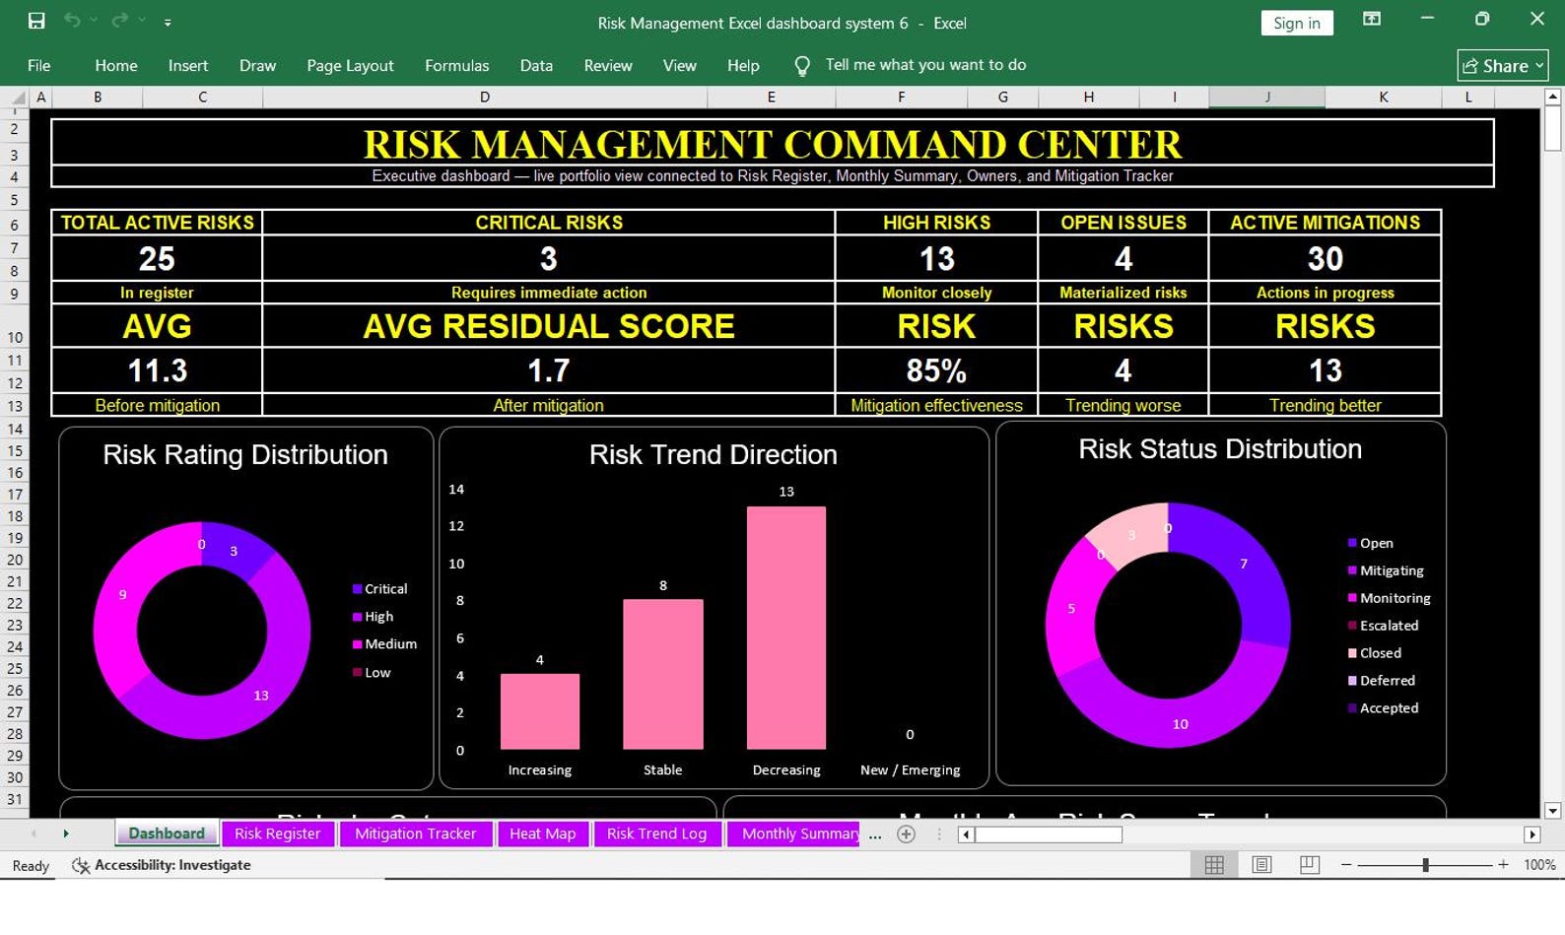The width and height of the screenshot is (1565, 935).
Task: Click the 85% mitigation effectiveness value
Action: click(936, 370)
